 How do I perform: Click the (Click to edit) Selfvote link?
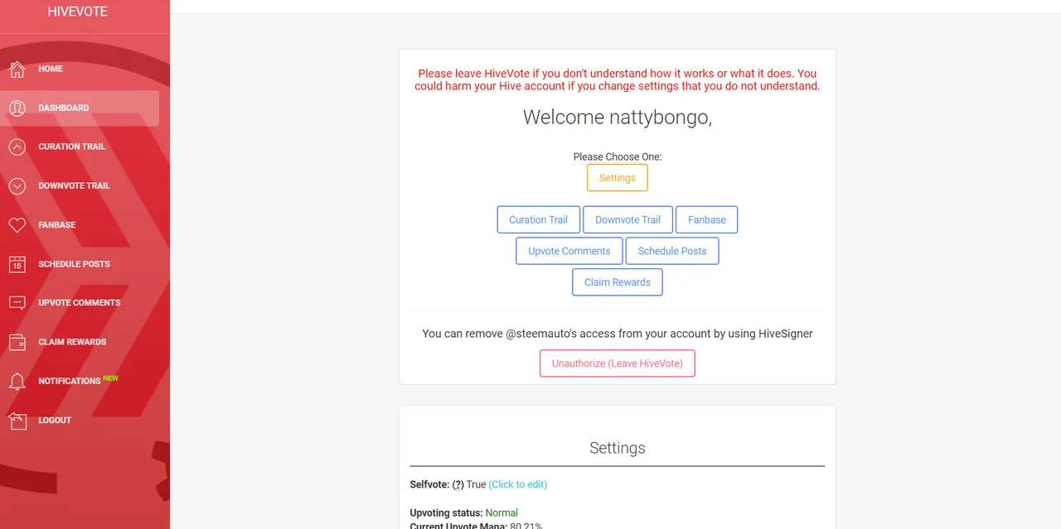pyautogui.click(x=518, y=484)
